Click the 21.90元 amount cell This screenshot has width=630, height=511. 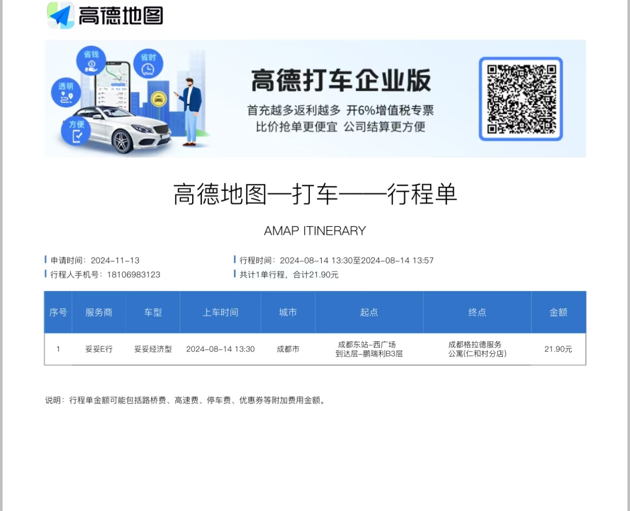pyautogui.click(x=558, y=349)
